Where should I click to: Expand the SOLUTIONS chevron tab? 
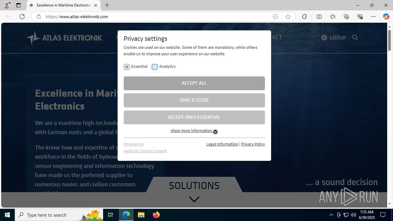coord(194,199)
